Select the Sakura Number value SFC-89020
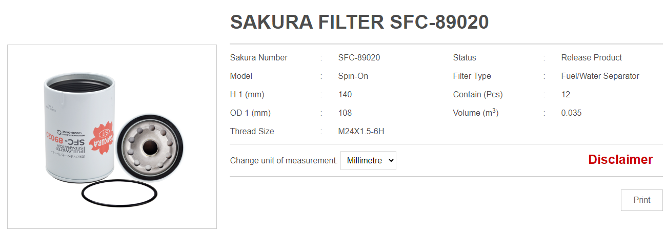Screen dimensions: 665x233 (x=359, y=57)
